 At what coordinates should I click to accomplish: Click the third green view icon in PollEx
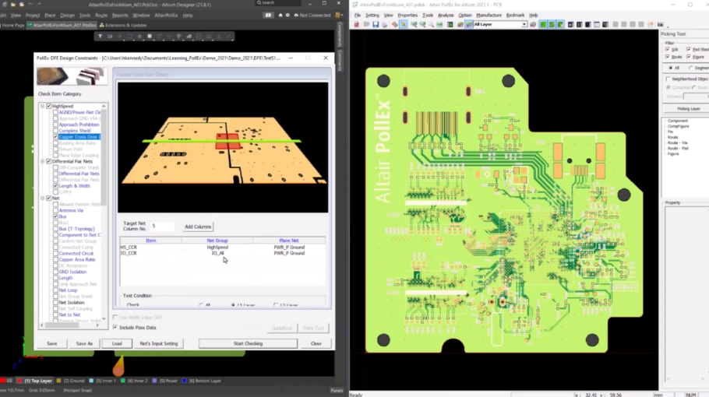(560, 24)
